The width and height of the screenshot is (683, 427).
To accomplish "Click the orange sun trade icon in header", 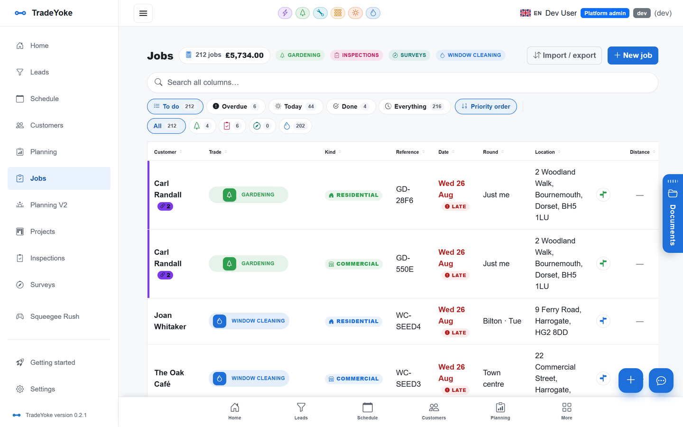I will [355, 13].
